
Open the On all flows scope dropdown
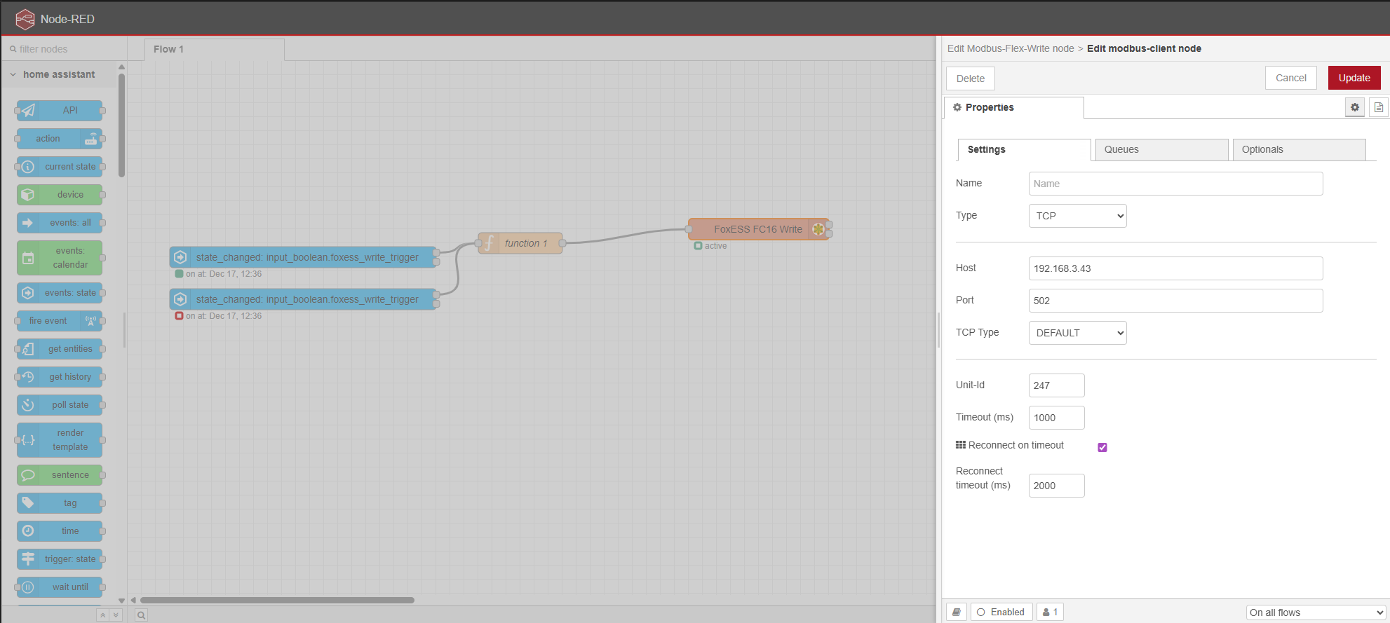(x=1316, y=612)
